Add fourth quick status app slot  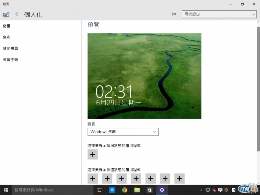click(136, 178)
